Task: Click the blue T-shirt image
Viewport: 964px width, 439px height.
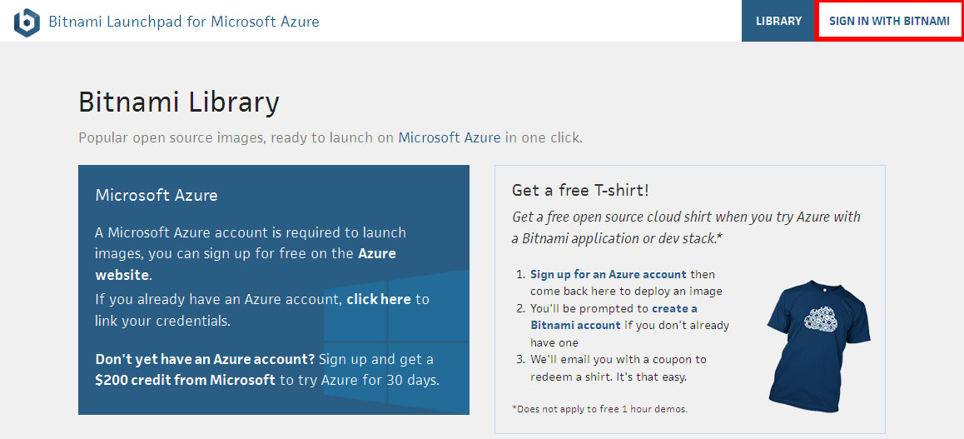Action: 818,347
